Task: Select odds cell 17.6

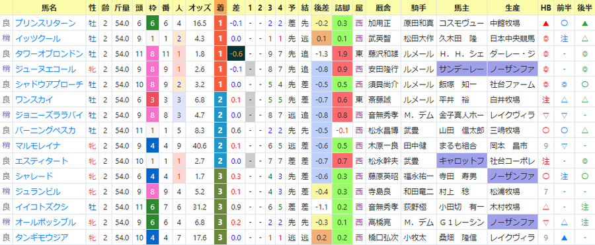Action: coord(199,238)
